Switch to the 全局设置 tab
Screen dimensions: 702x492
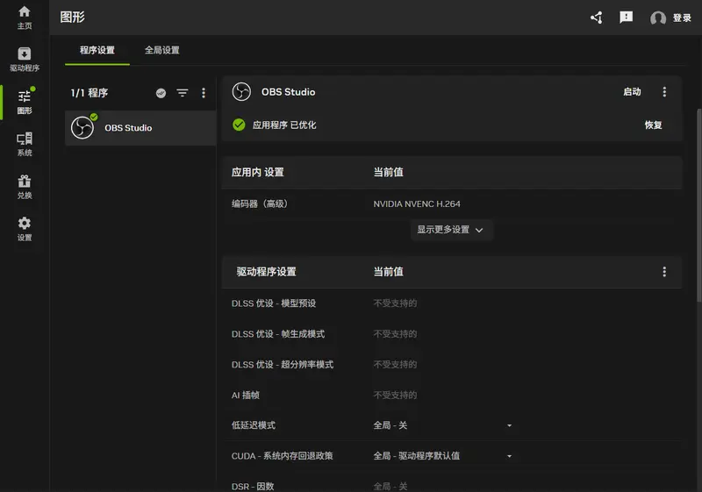coord(162,50)
